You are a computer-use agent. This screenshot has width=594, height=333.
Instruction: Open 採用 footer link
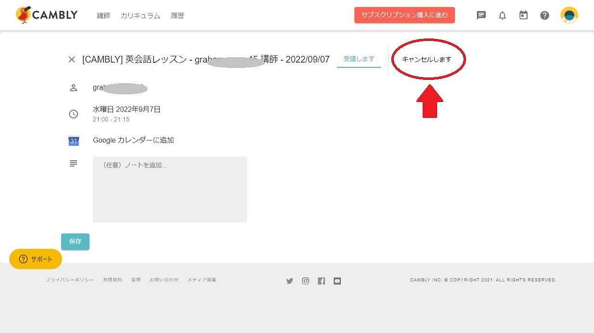pyautogui.click(x=136, y=280)
